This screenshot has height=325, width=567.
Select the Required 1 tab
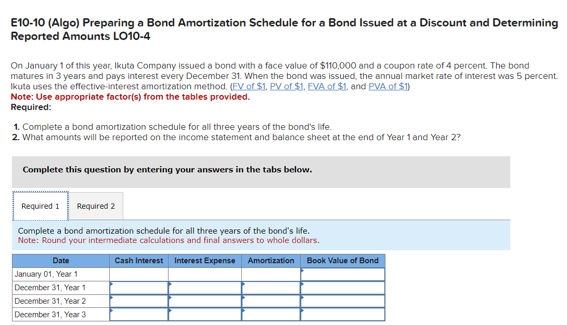[x=40, y=206]
